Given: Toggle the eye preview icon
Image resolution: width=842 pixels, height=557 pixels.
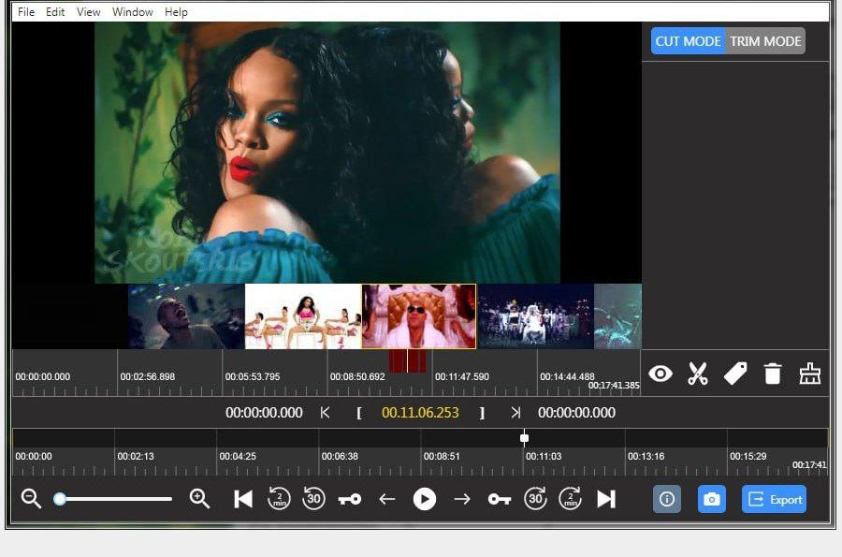Looking at the screenshot, I should pyautogui.click(x=660, y=374).
